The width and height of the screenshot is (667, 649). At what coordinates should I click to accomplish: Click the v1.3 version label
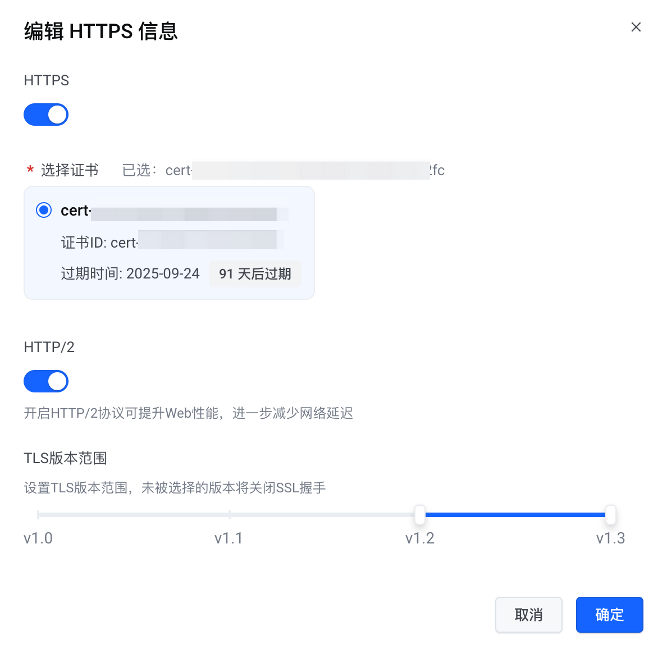pos(610,538)
